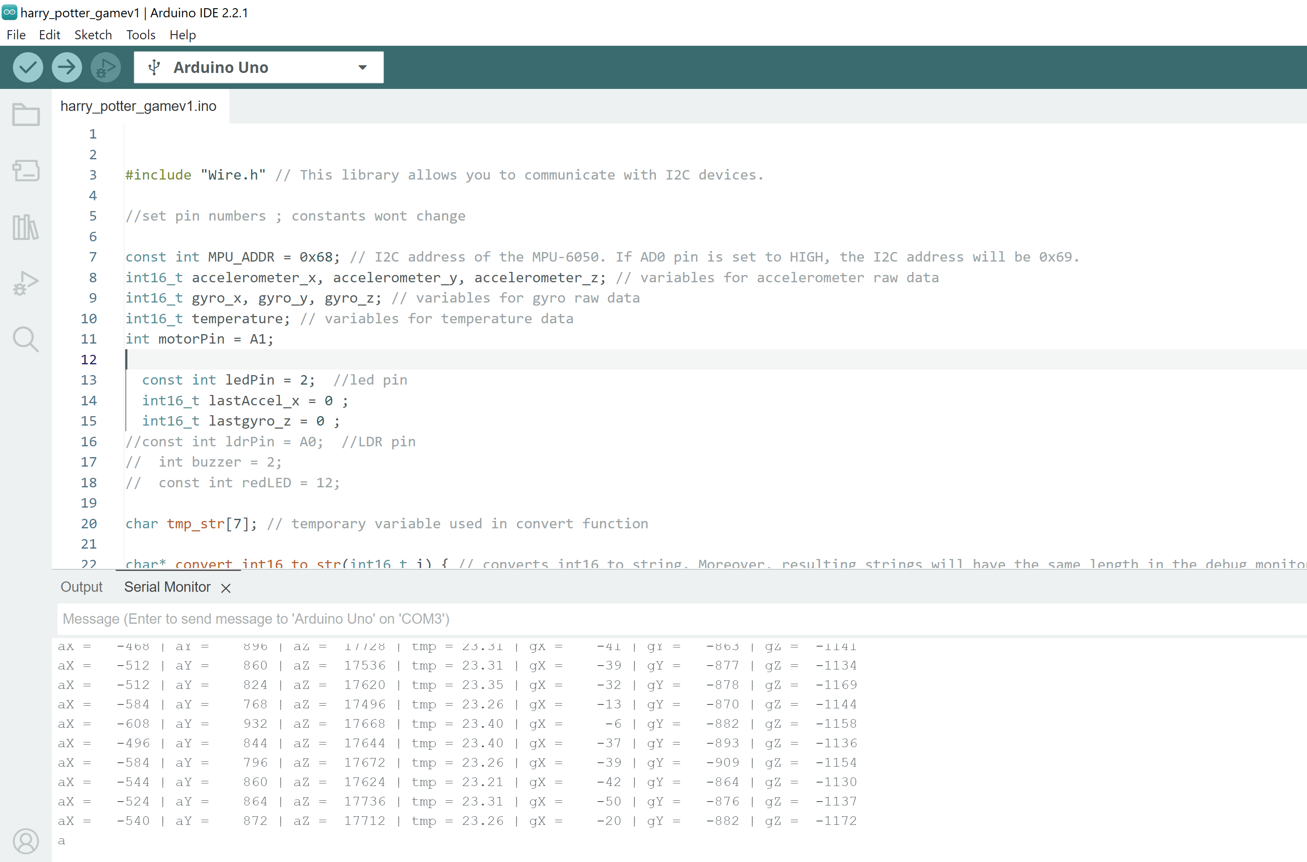Click the Verify checkmark button

[28, 67]
